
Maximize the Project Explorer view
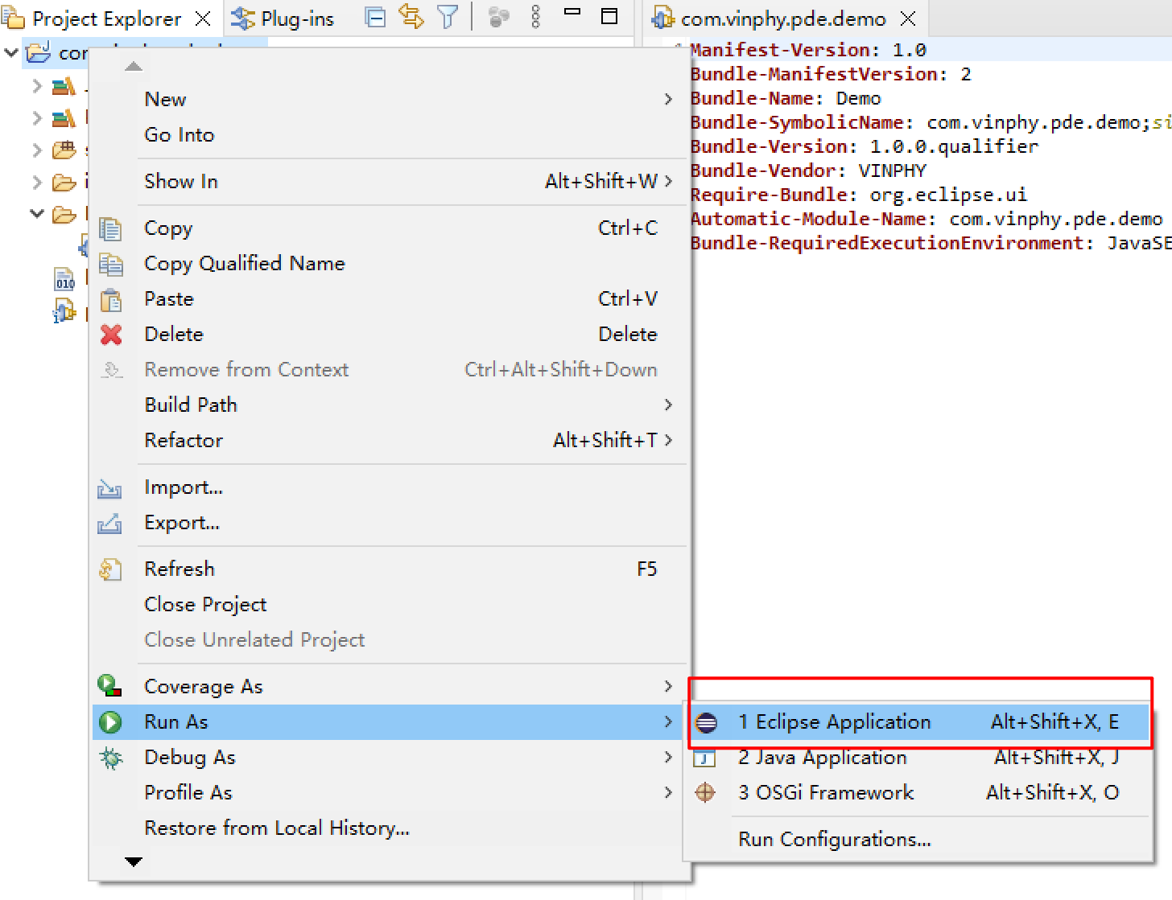point(610,16)
